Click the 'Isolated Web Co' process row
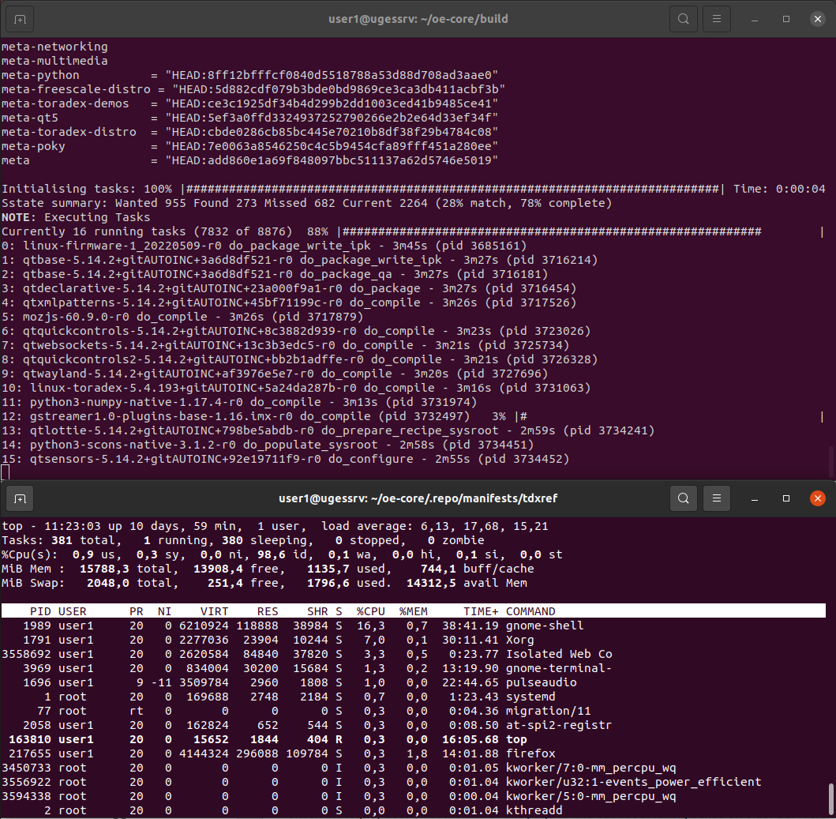Screen dimensions: 836x819 point(413,654)
